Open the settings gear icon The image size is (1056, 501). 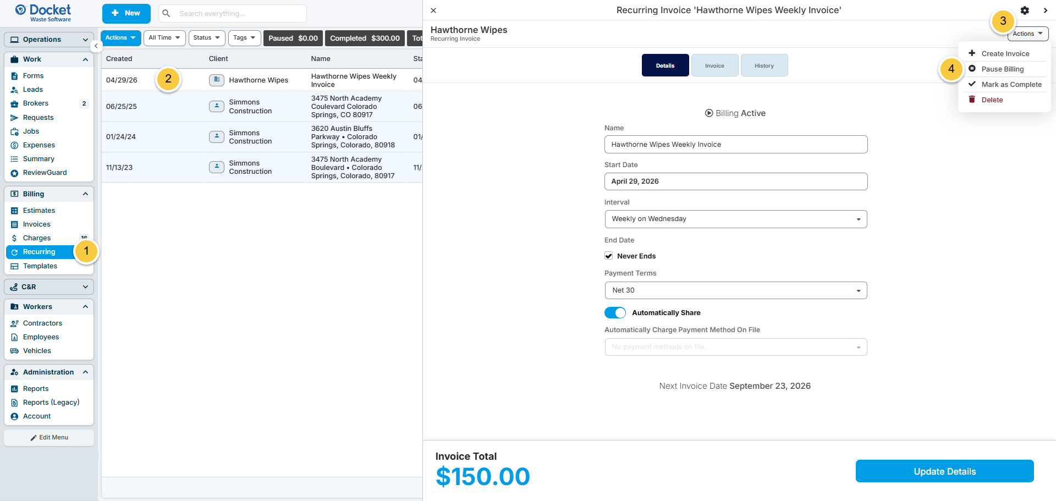pyautogui.click(x=1025, y=10)
